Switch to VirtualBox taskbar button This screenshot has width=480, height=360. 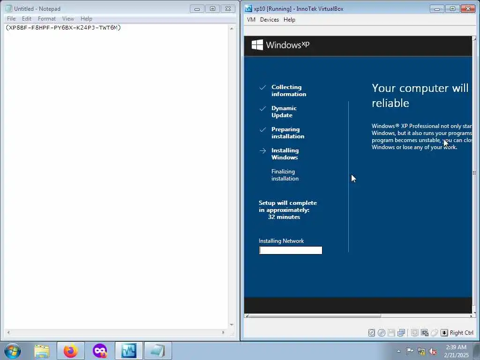[x=129, y=351]
